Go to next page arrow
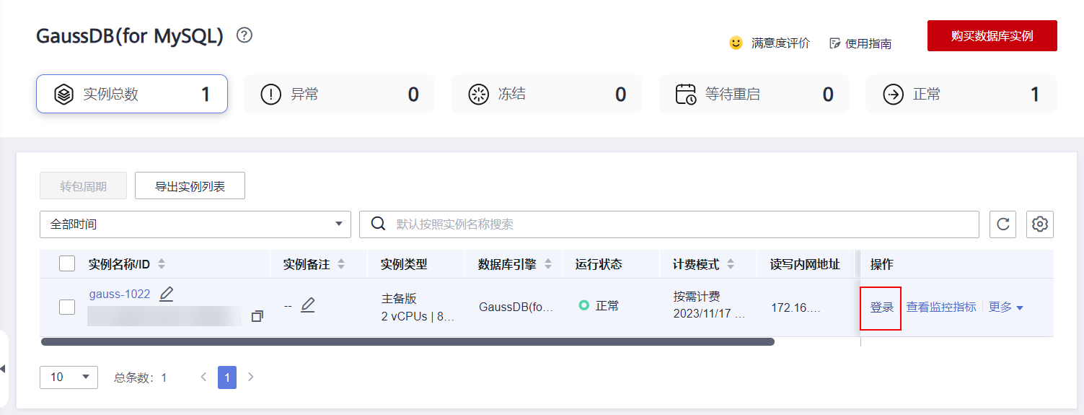The image size is (1084, 415). pyautogui.click(x=251, y=377)
